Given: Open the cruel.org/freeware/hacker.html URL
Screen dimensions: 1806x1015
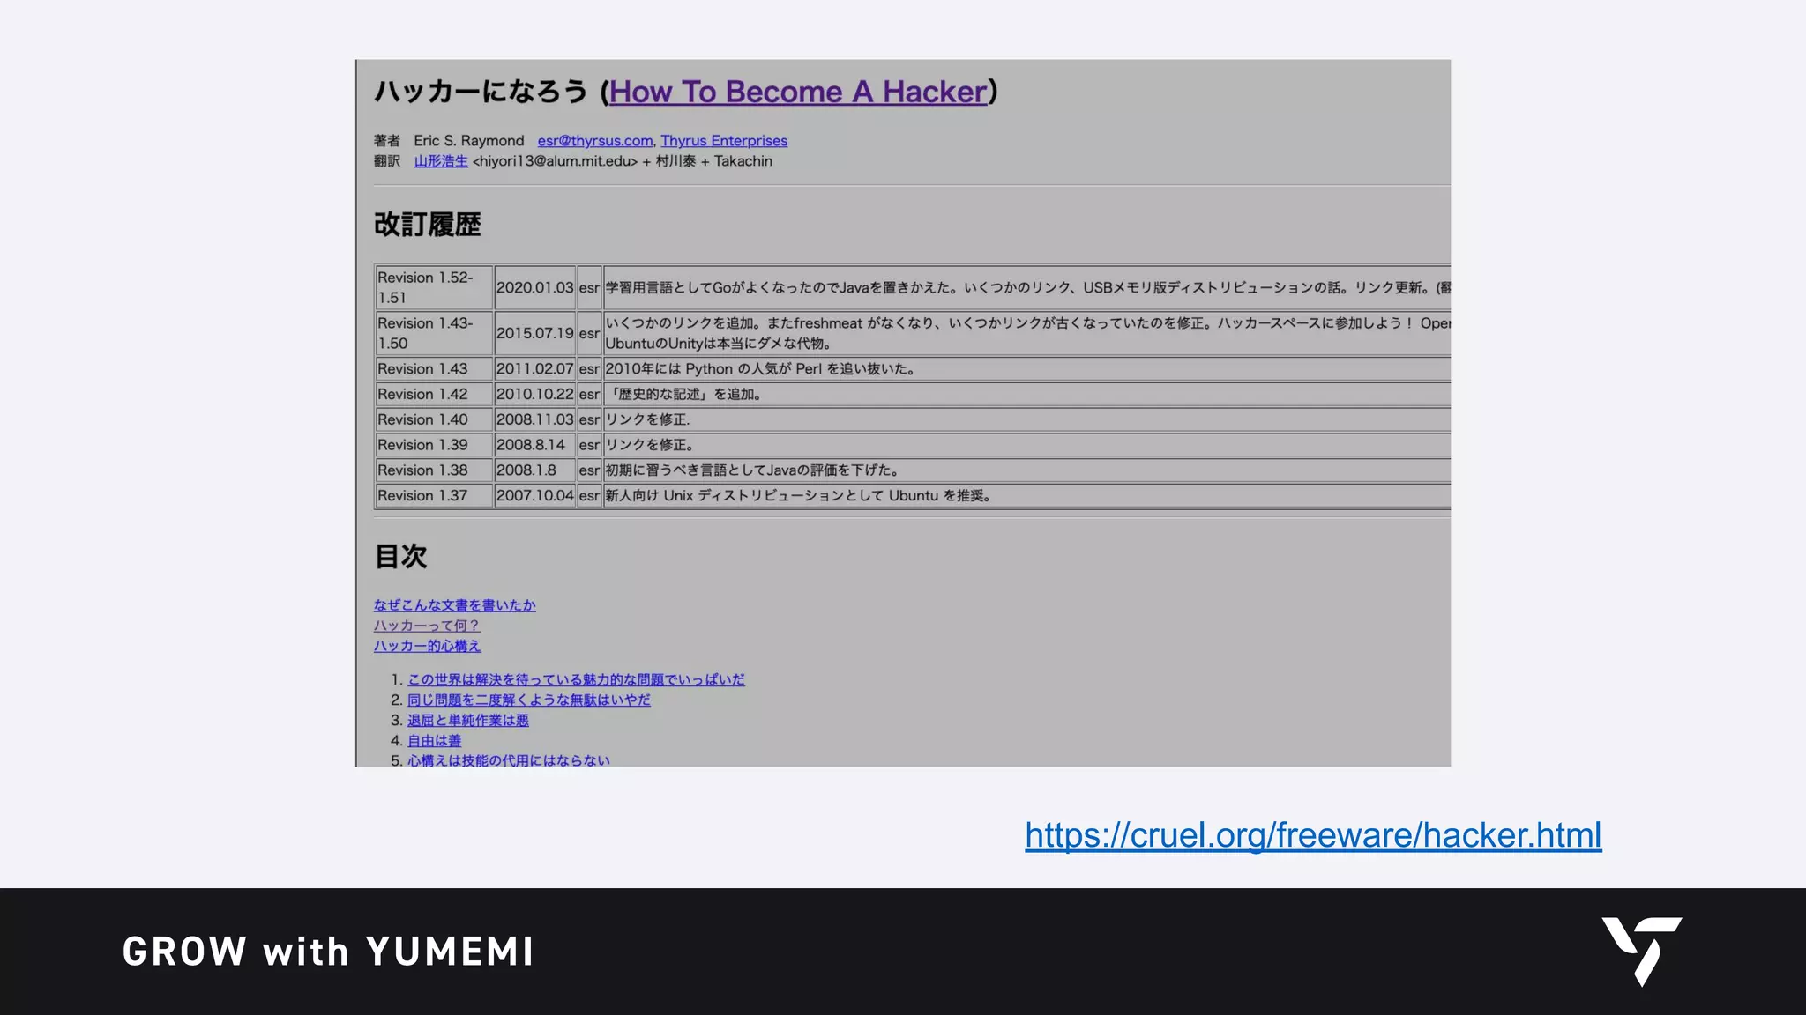Looking at the screenshot, I should coord(1313,835).
